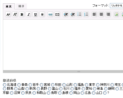Image resolution: width=123 pixels, height=98 pixels.
Task: Select the 北海道 radio button
Action: tap(4, 85)
